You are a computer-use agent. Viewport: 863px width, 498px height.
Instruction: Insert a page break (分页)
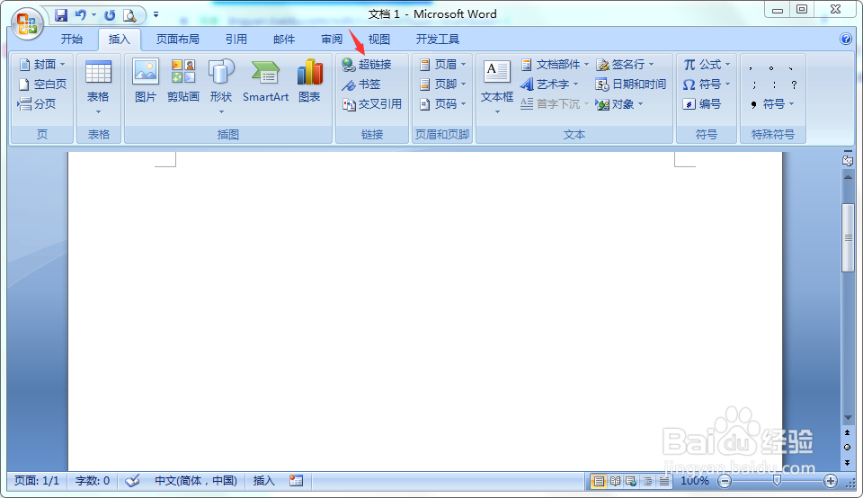click(37, 104)
